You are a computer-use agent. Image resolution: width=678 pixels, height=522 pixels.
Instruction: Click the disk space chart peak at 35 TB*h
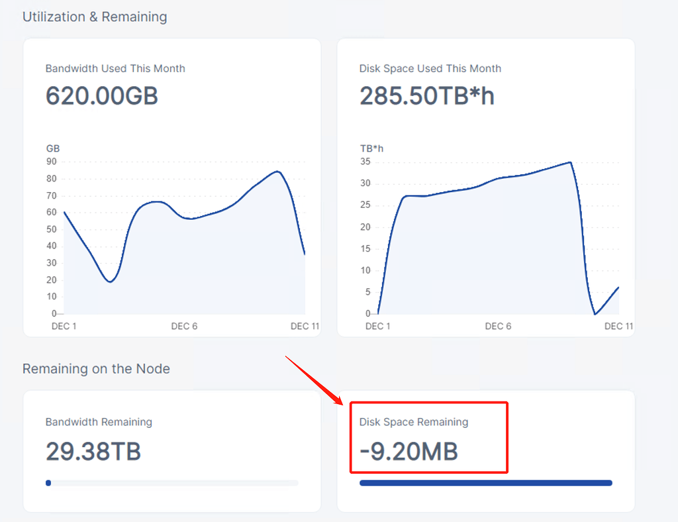pos(569,162)
